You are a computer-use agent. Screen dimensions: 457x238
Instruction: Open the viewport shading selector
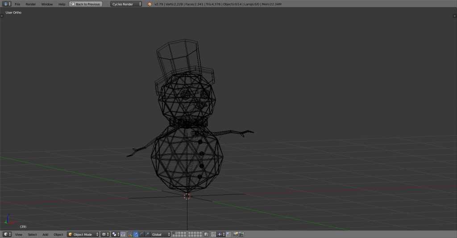point(105,234)
